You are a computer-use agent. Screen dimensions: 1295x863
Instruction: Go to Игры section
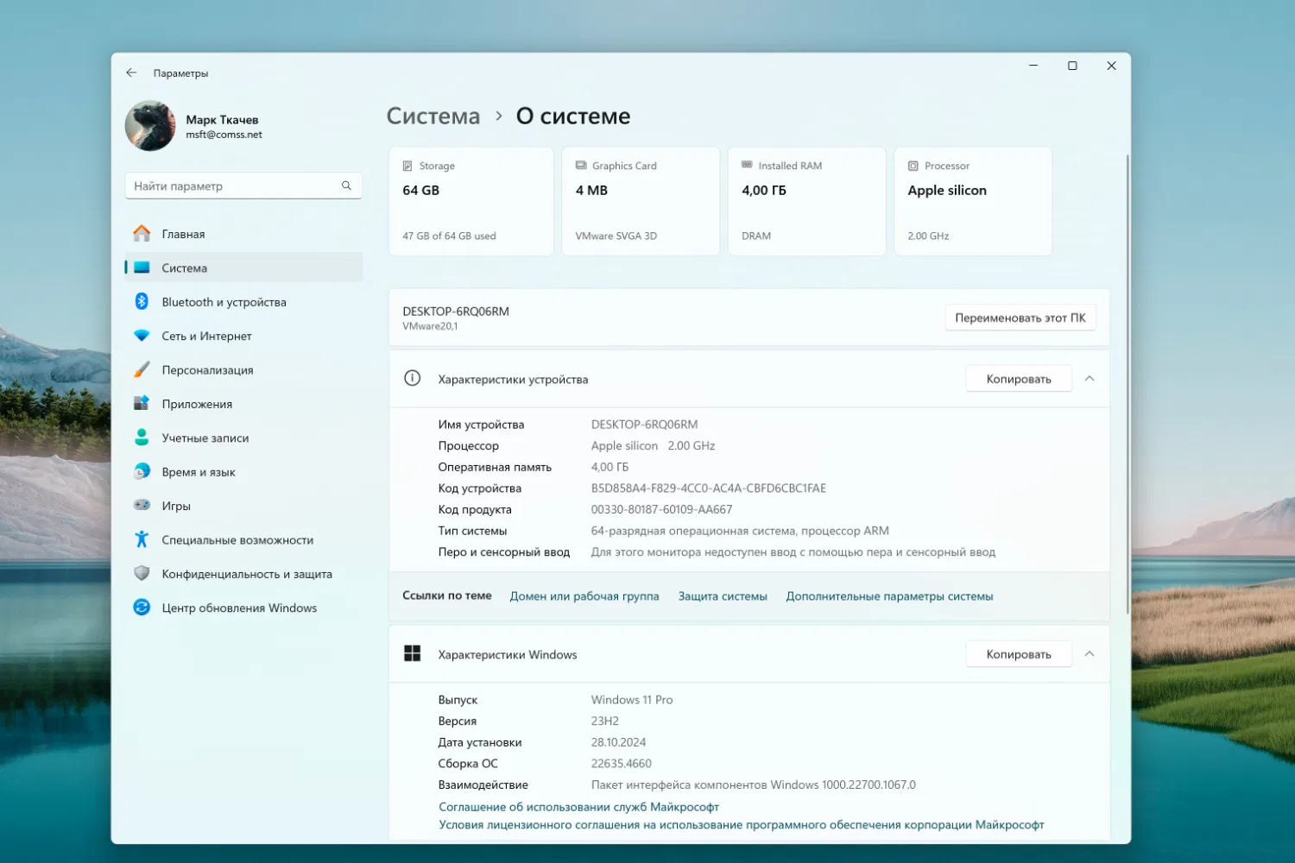(243, 506)
